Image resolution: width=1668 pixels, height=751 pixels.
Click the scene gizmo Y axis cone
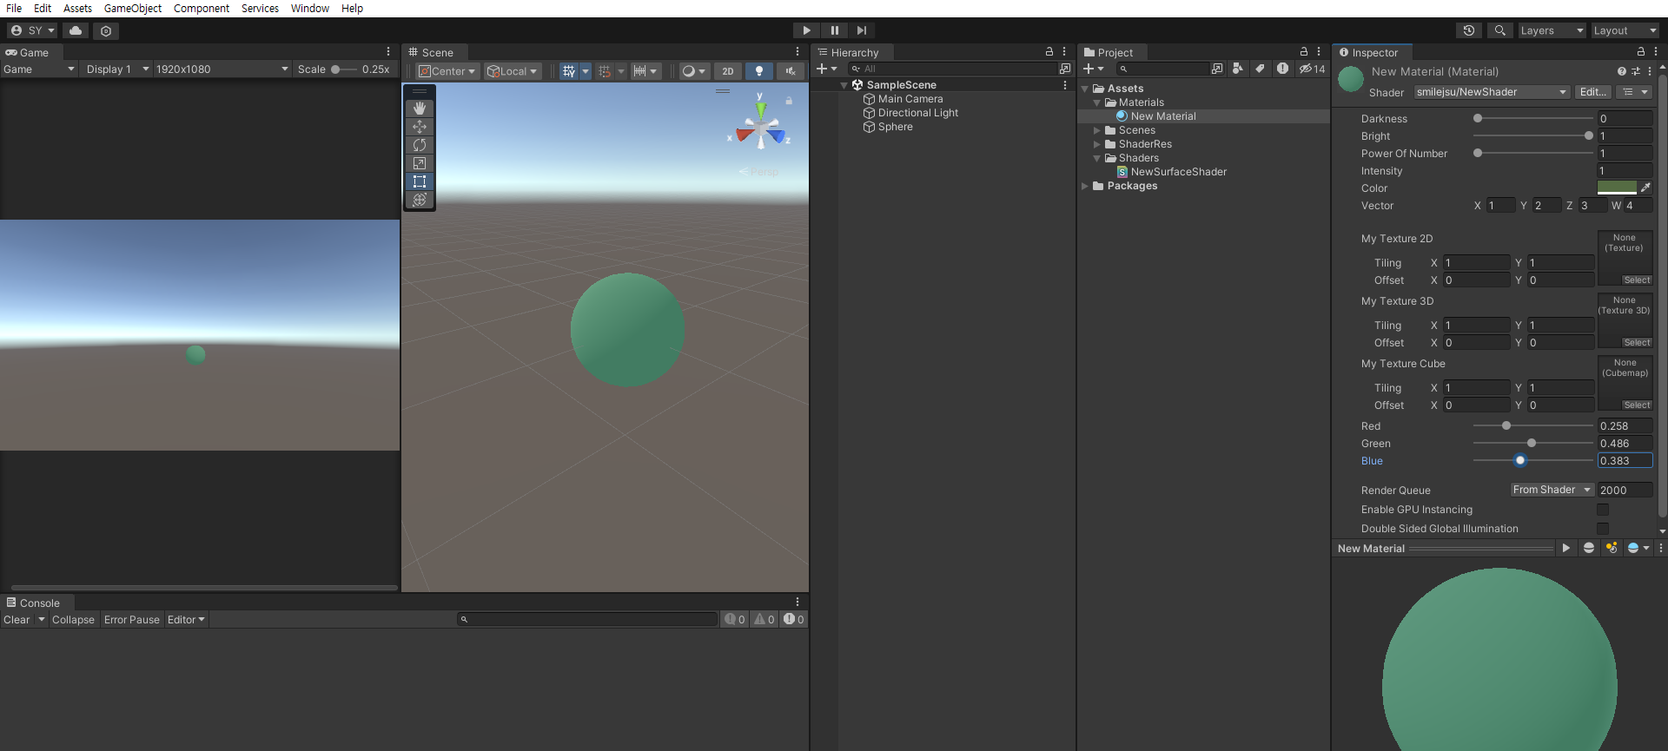click(761, 110)
